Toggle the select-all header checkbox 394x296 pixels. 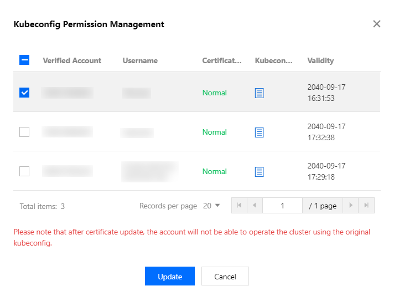coord(24,60)
